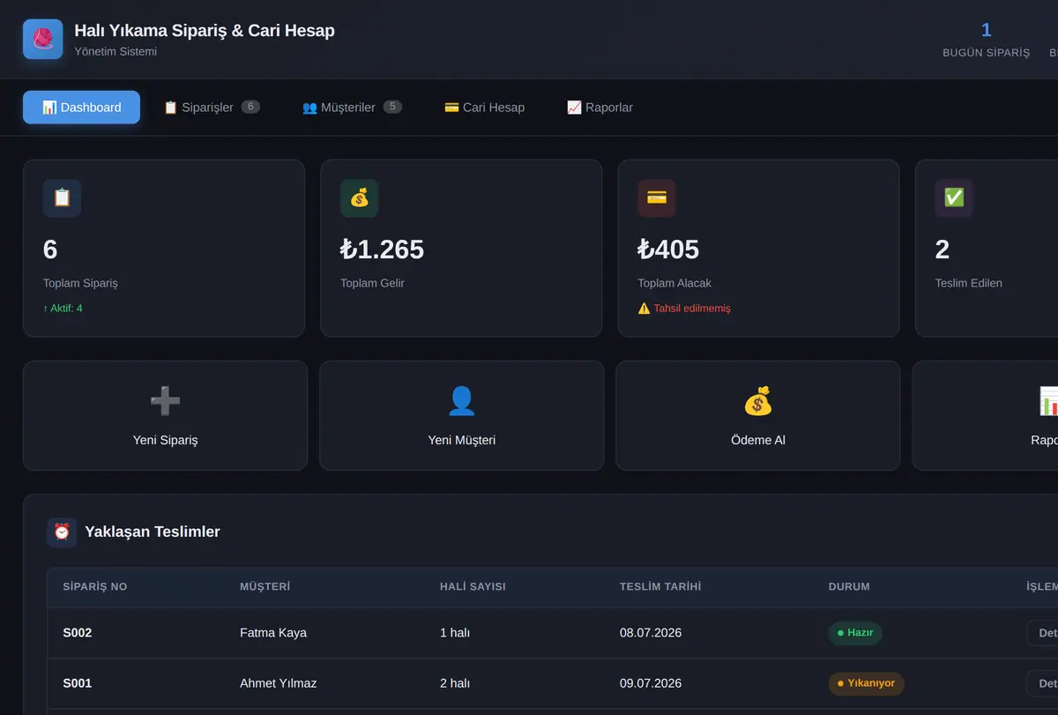
Task: Click the Ödeme Al quick action button
Action: click(758, 415)
